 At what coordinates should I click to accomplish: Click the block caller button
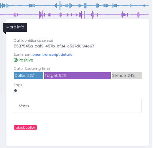pyautogui.click(x=25, y=127)
